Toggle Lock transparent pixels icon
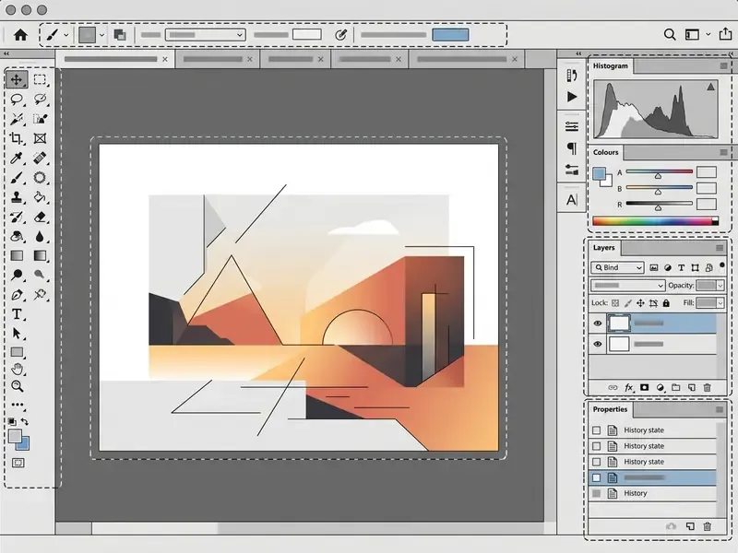The image size is (738, 553). point(615,303)
